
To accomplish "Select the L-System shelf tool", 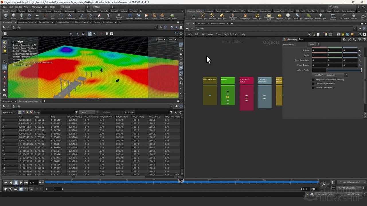I will tap(130, 16).
